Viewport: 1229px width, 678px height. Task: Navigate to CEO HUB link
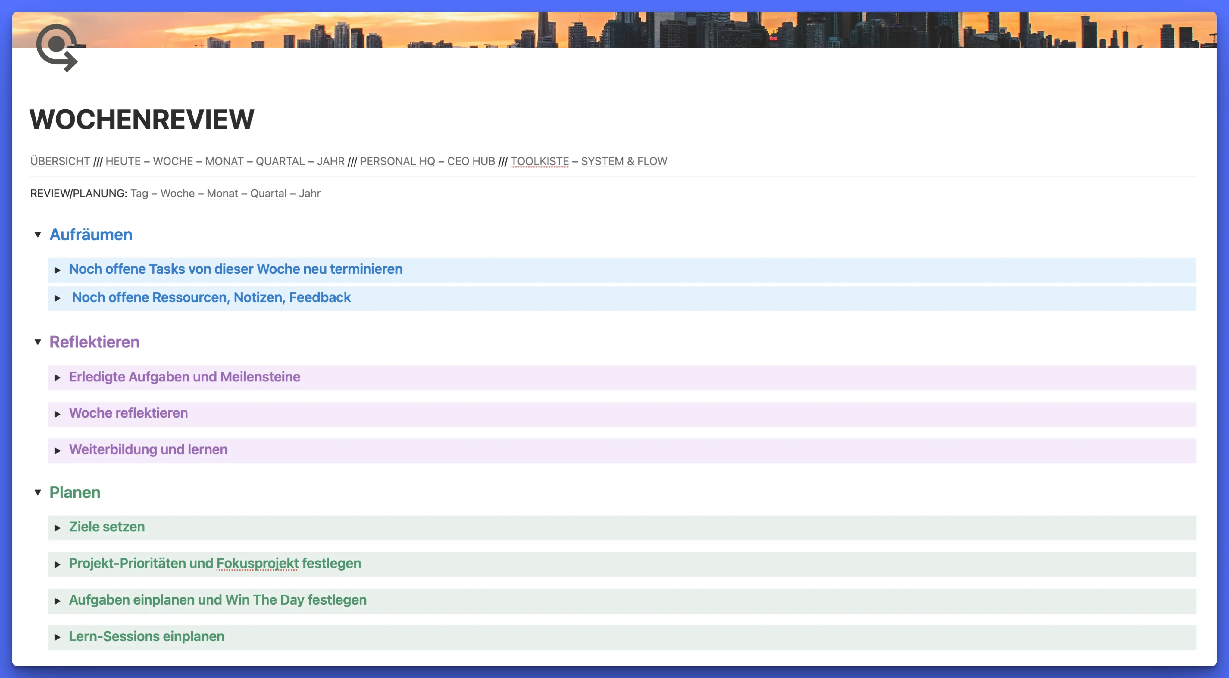[471, 161]
